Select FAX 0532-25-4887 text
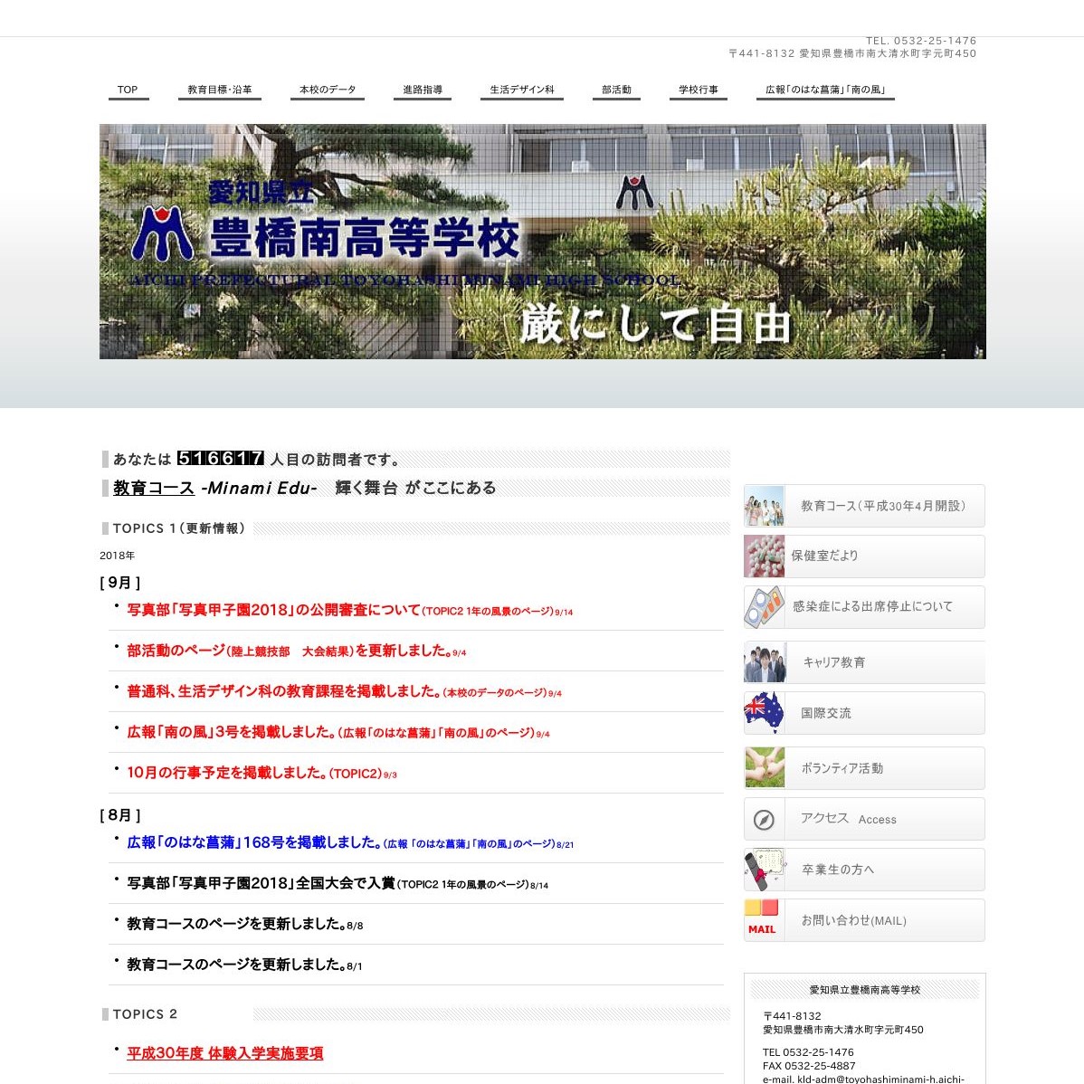The width and height of the screenshot is (1084, 1084). coord(809,1066)
